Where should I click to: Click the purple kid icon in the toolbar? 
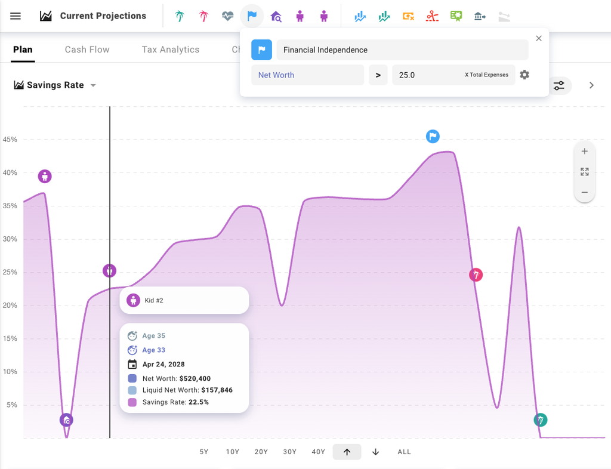(x=300, y=16)
